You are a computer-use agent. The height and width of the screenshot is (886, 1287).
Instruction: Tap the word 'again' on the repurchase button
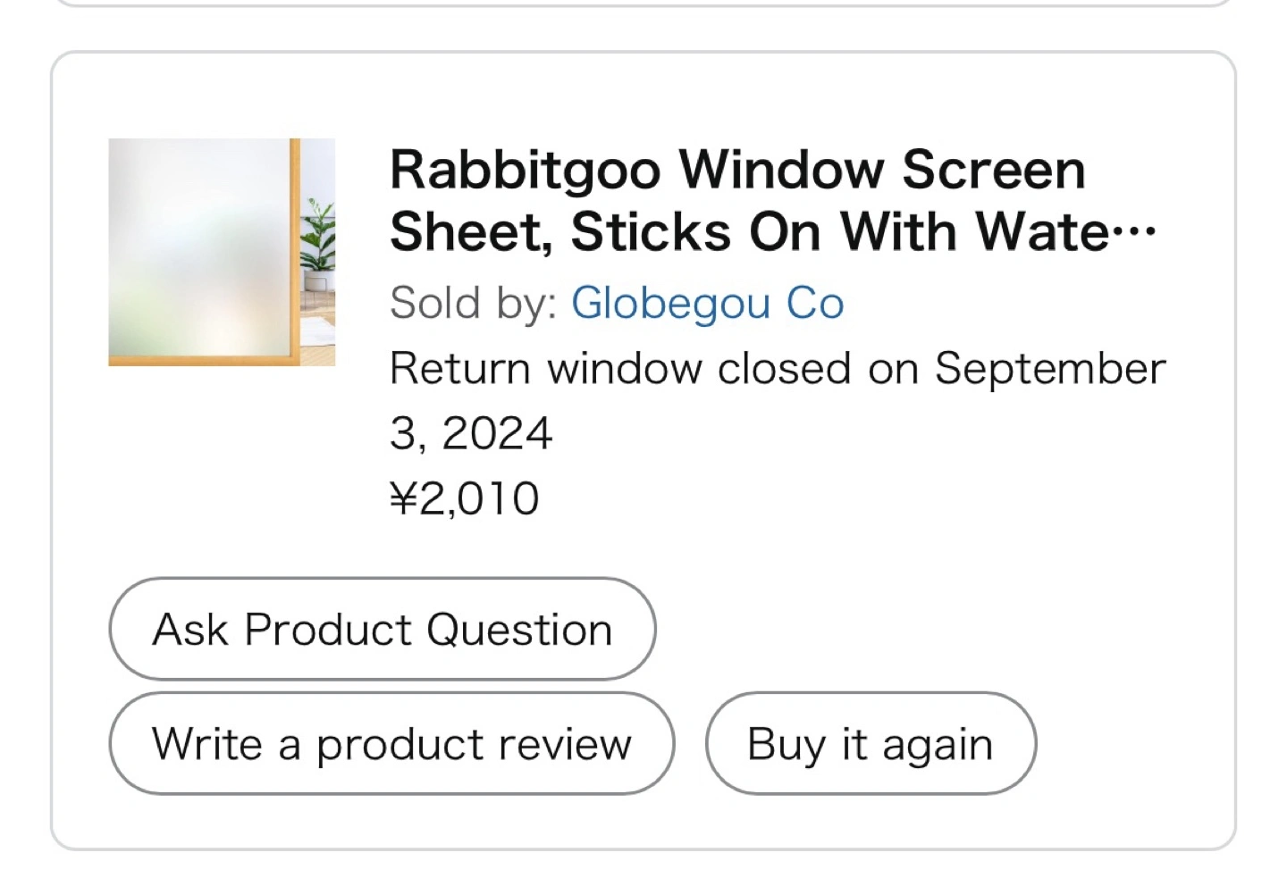click(938, 746)
